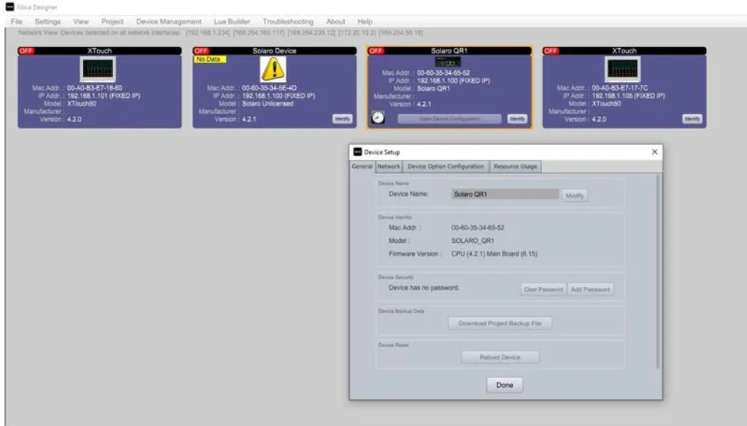The height and width of the screenshot is (426, 747).
Task: Click the Clear Password button
Action: click(543, 289)
